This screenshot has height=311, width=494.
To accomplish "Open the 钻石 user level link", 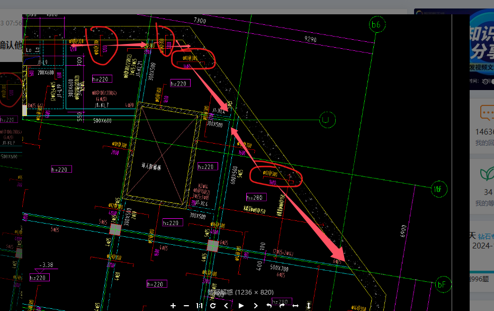I will (486, 236).
